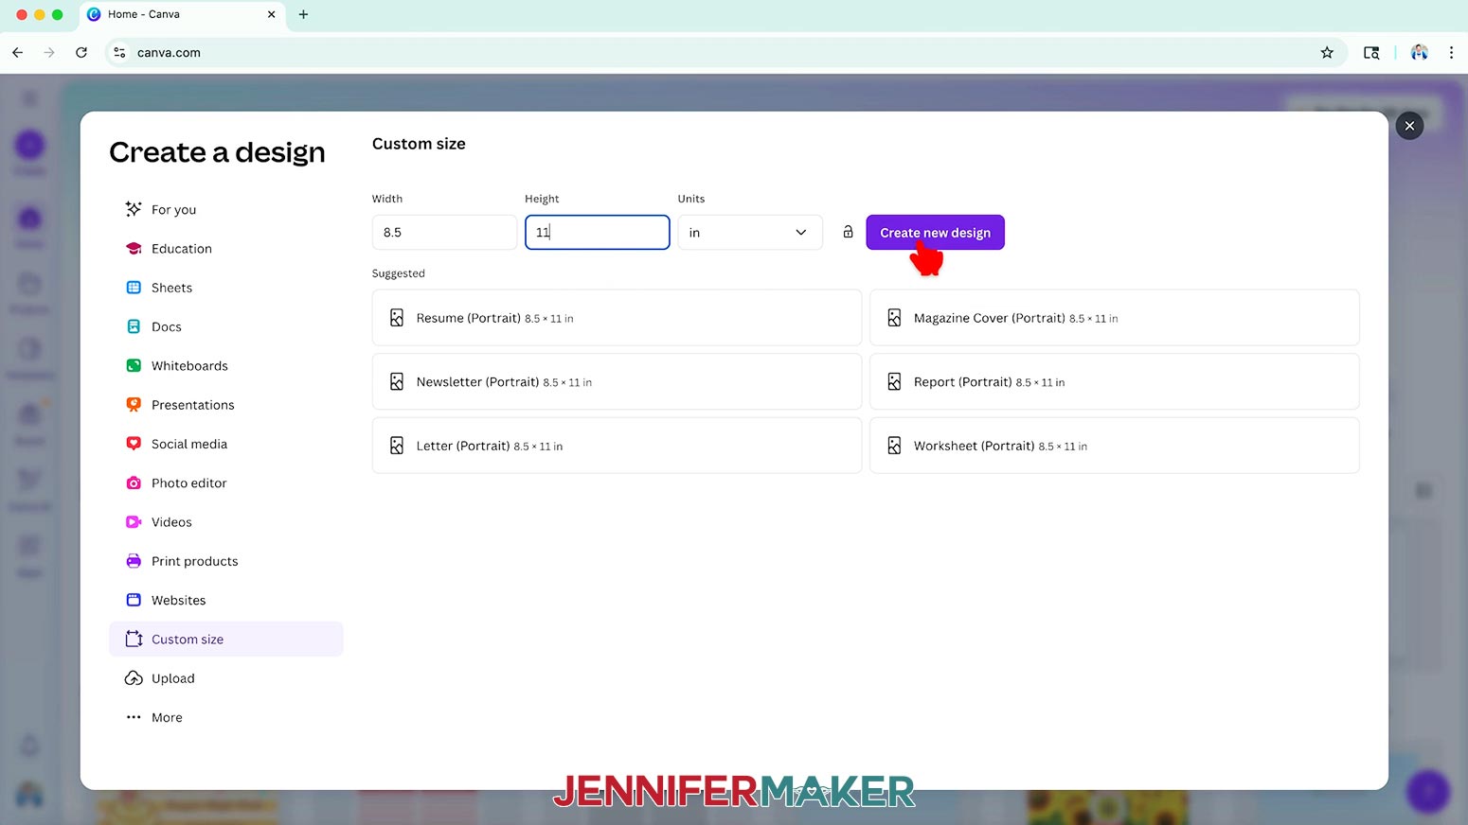Choose the Videos category
The image size is (1468, 825).
(225, 522)
